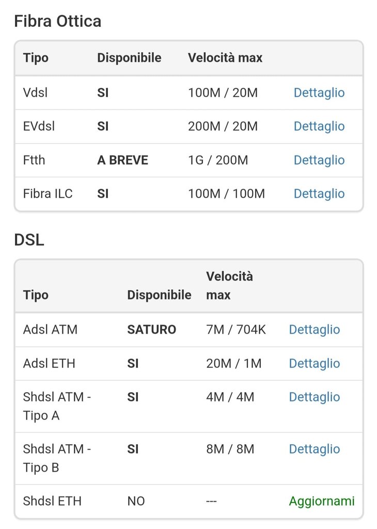The image size is (377, 529).
Task: Click the DSL section heading
Action: tap(29, 240)
